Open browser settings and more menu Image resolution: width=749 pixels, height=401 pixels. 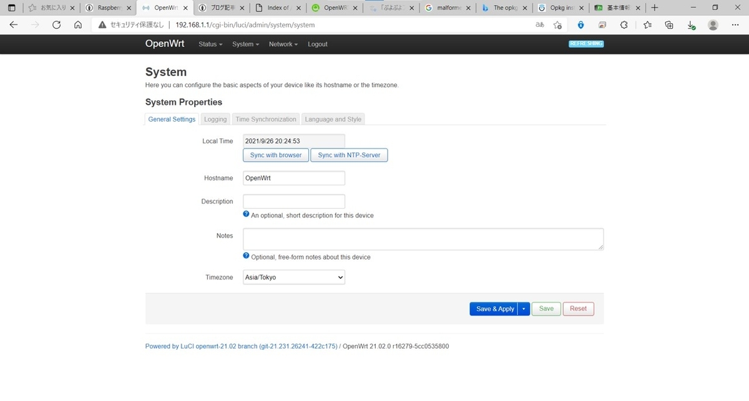click(x=735, y=25)
